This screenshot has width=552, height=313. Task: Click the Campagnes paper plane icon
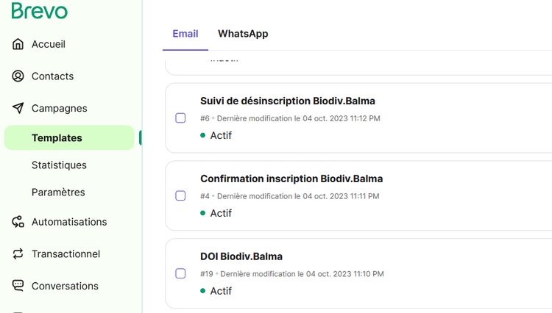(18, 108)
